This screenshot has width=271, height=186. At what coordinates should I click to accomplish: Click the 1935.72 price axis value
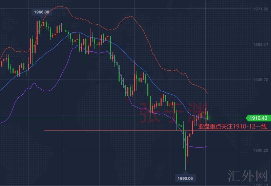[260, 80]
